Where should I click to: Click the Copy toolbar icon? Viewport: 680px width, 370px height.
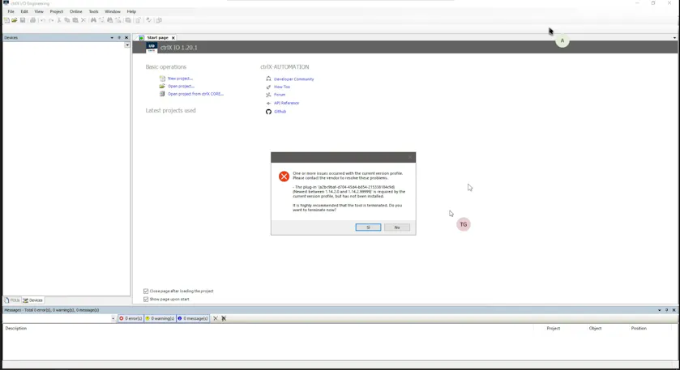(66, 20)
